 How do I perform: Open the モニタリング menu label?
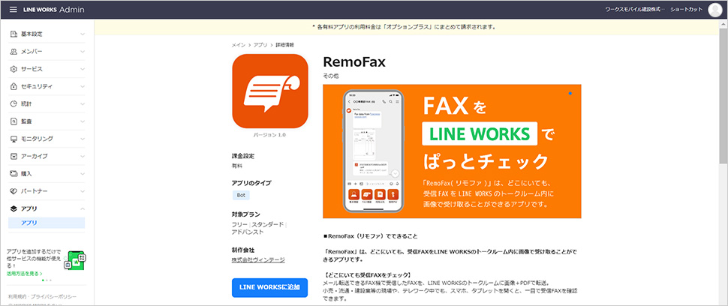(37, 139)
